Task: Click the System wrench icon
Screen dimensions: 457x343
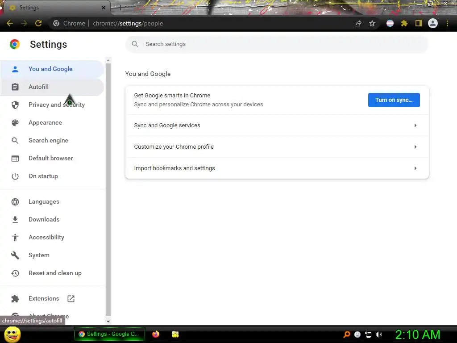Action: [x=15, y=255]
